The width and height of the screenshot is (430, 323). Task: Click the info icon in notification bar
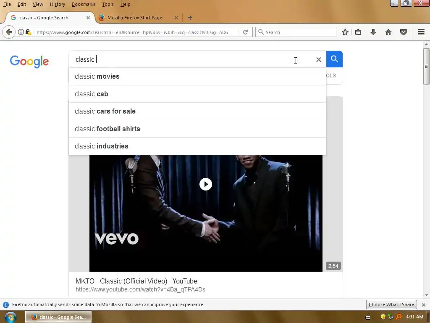tap(6, 305)
